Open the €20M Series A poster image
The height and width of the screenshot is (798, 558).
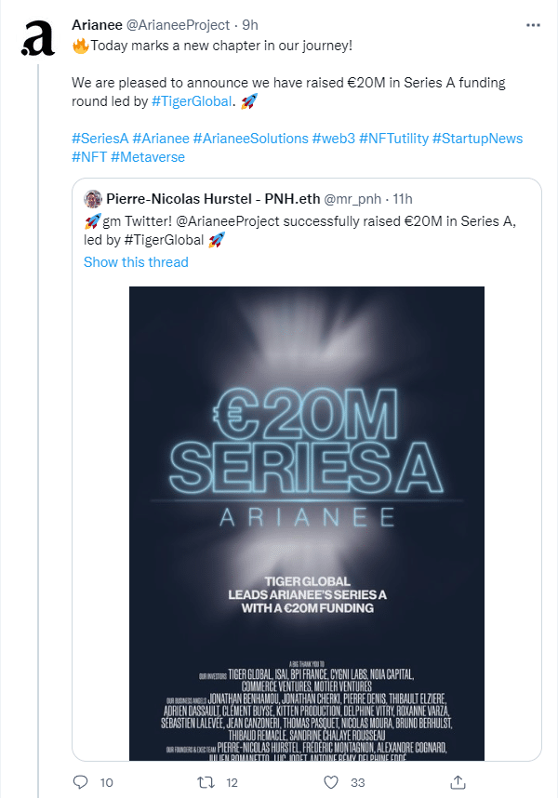[307, 524]
